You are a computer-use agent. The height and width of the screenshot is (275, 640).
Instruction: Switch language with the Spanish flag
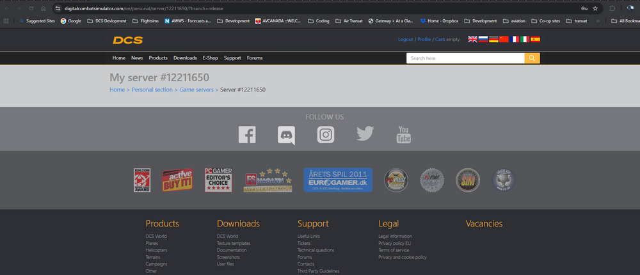(536, 39)
